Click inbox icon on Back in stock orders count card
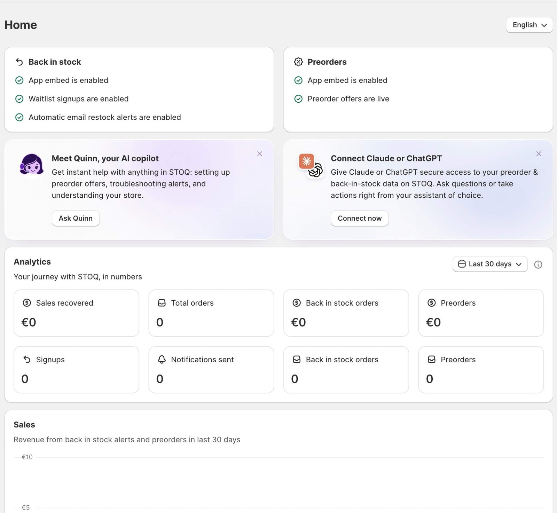The height and width of the screenshot is (513, 557). pyautogui.click(x=297, y=360)
